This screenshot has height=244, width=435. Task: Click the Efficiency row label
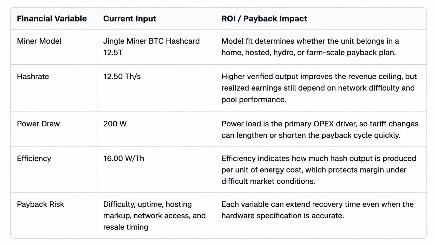[x=34, y=158]
